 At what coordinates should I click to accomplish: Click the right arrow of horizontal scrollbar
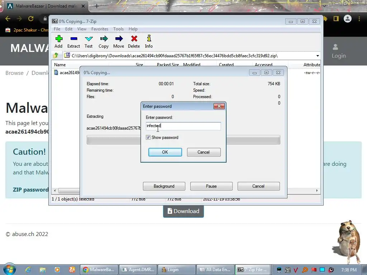click(x=317, y=190)
